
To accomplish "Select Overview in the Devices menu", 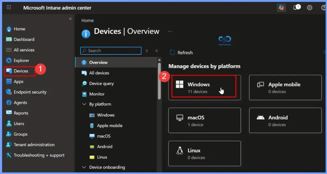I will 116,62.
